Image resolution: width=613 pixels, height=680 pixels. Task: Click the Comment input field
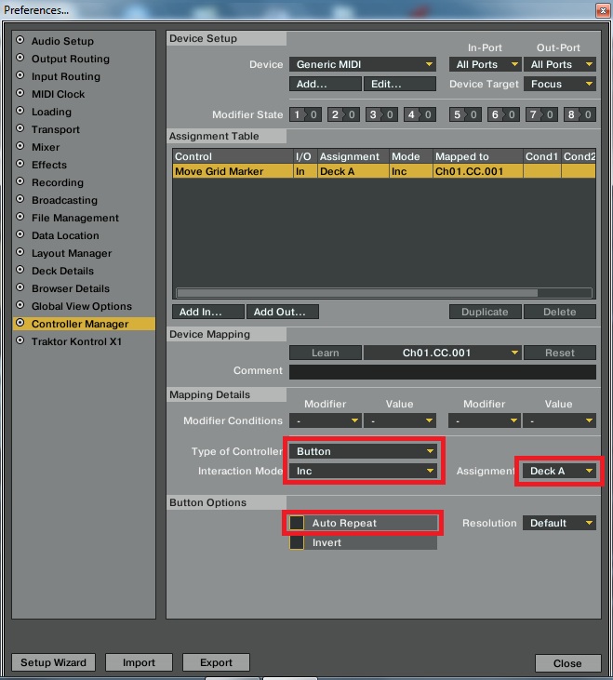click(443, 372)
